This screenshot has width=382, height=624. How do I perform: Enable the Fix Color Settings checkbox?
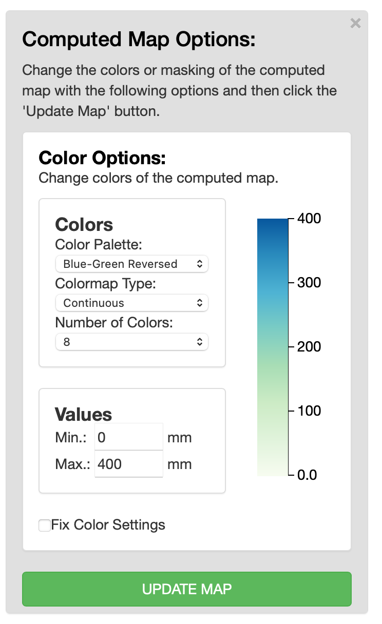[x=45, y=525]
